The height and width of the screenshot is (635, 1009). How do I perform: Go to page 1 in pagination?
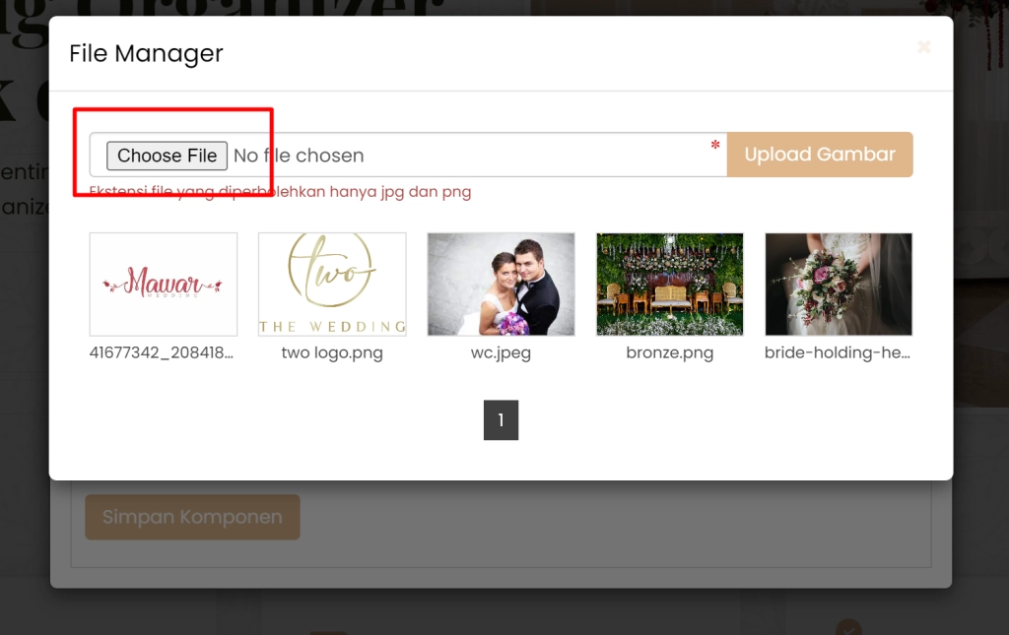(x=501, y=420)
